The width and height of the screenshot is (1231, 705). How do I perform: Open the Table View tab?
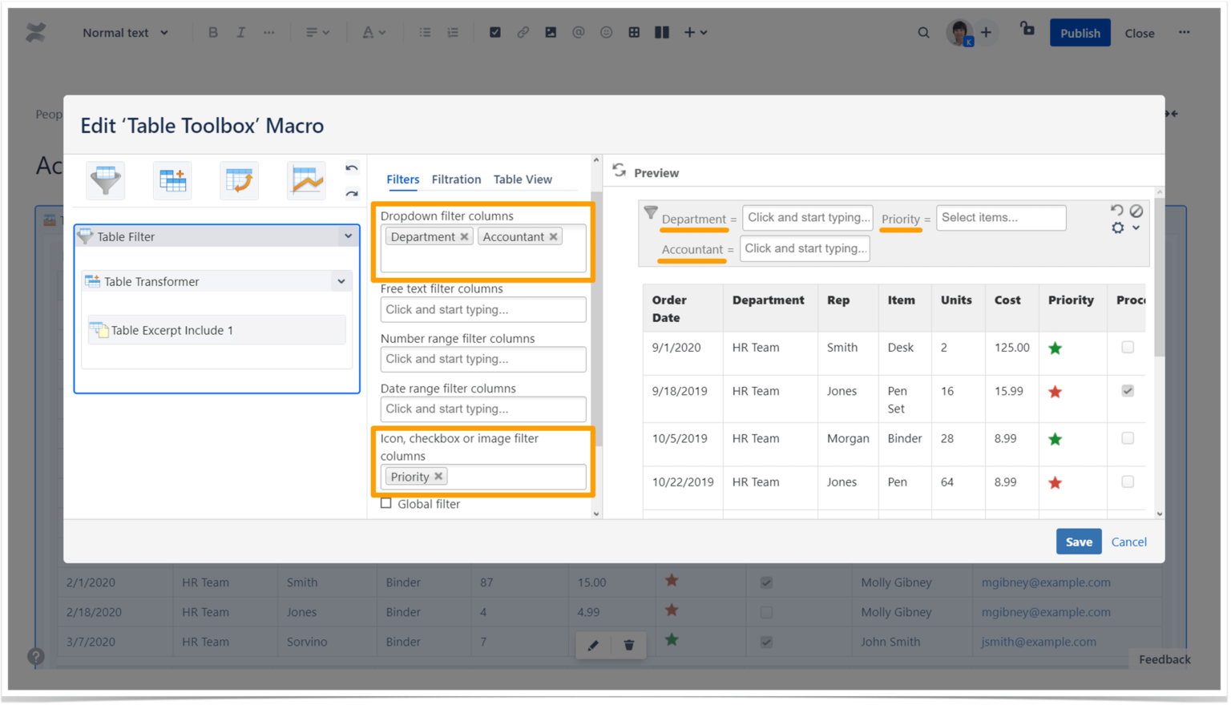[522, 179]
